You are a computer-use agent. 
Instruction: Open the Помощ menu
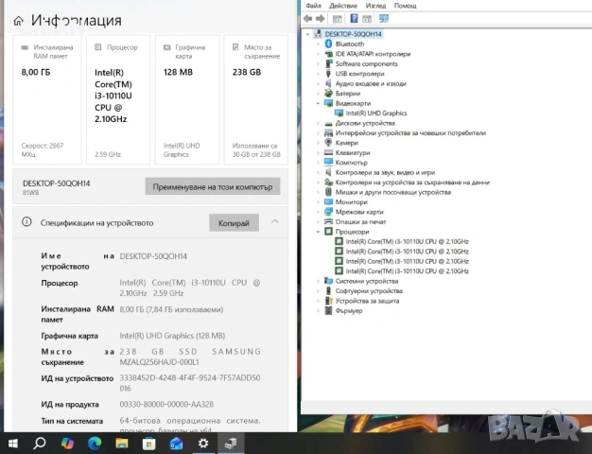tap(406, 6)
